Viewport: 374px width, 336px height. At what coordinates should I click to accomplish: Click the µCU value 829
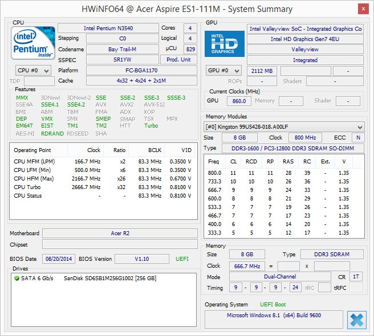[x=190, y=50]
